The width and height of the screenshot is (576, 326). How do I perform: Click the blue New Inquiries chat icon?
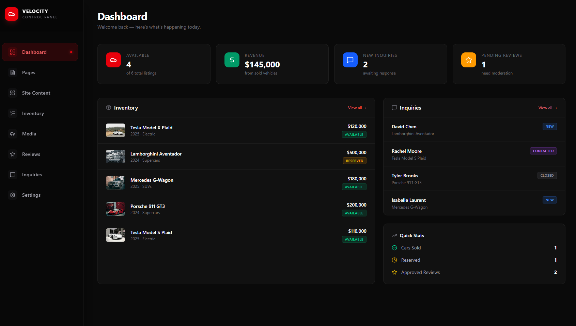pyautogui.click(x=350, y=60)
